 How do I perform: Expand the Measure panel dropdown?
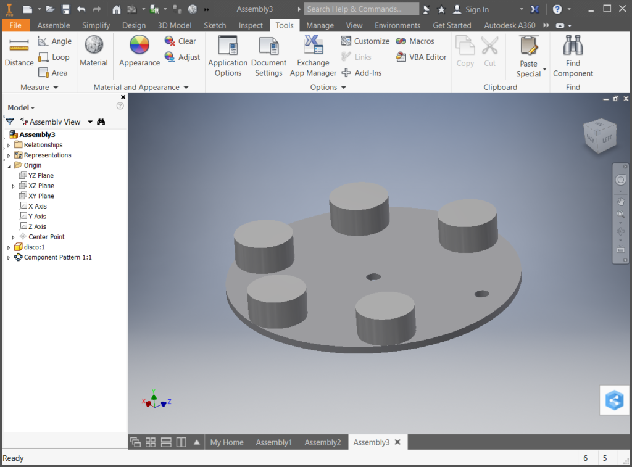coord(56,88)
